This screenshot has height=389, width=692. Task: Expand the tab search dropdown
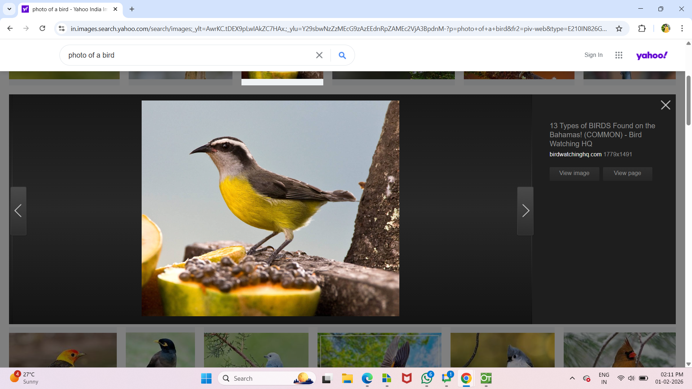9,9
